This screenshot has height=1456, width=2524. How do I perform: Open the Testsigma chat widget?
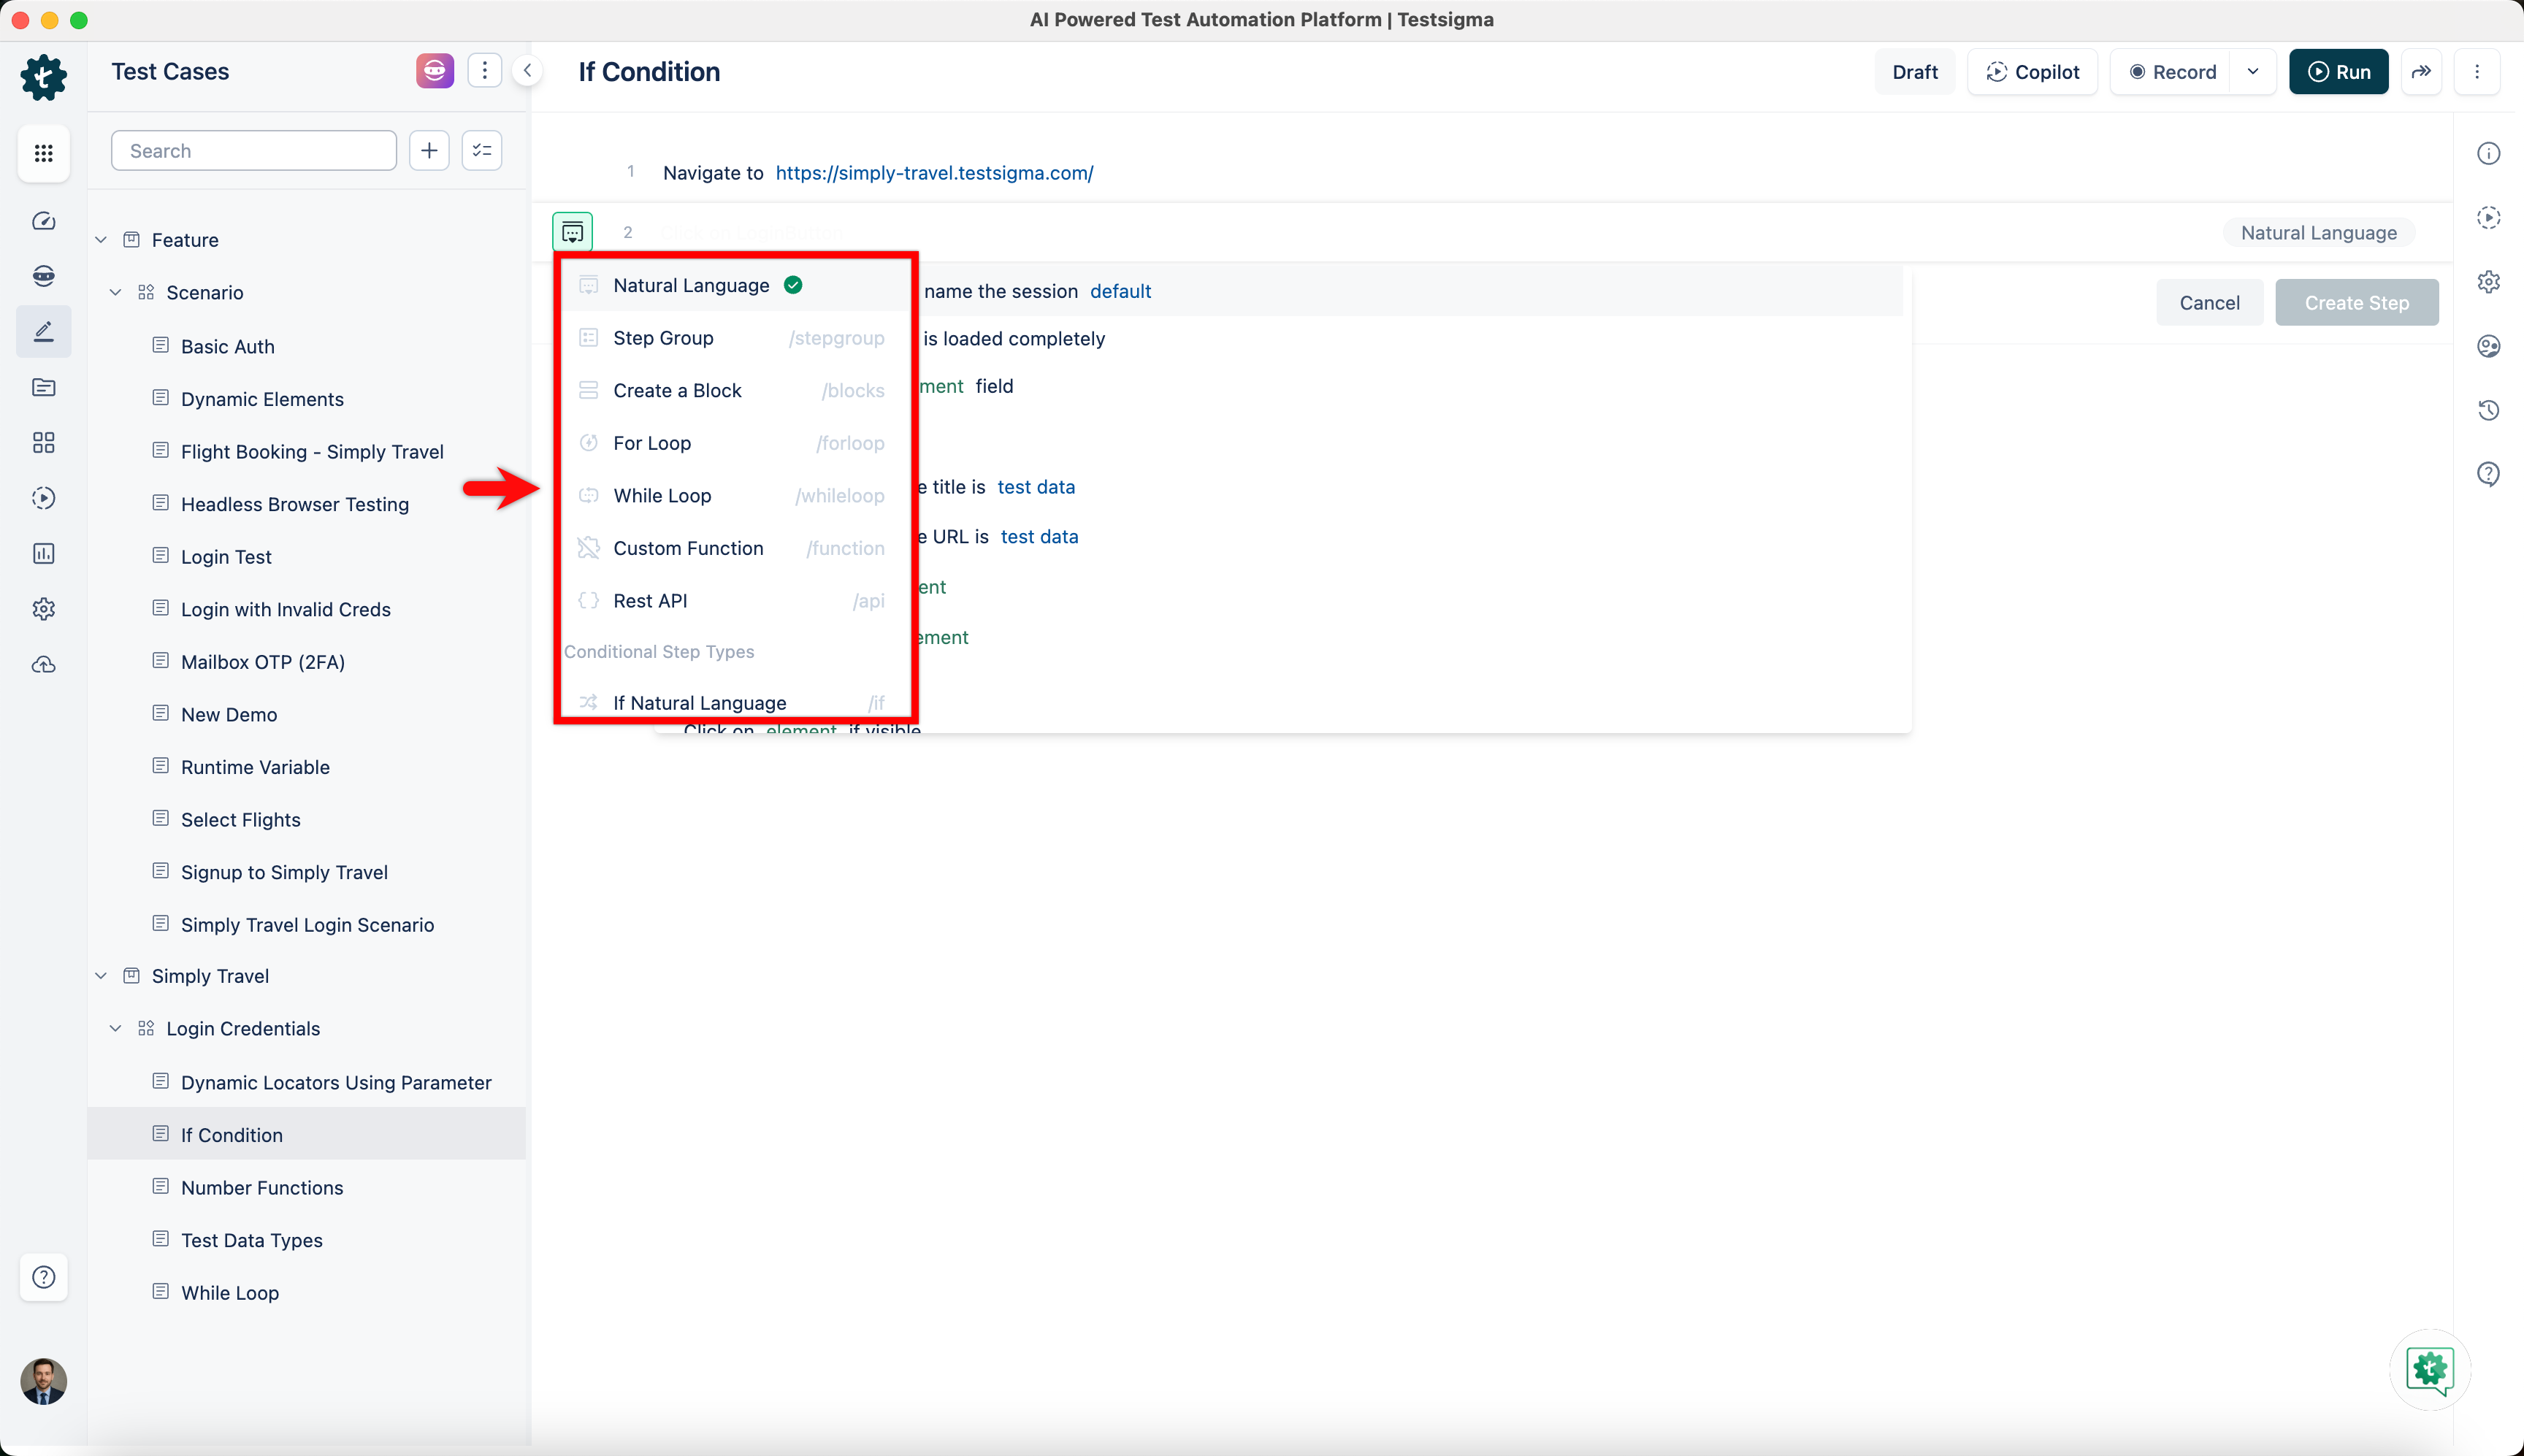2430,1369
